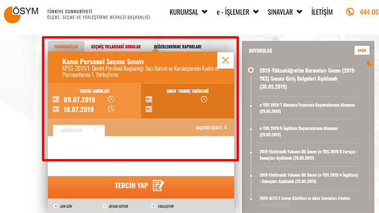Click the ÖSYM logo in the header
379x213 pixels.
21,14
